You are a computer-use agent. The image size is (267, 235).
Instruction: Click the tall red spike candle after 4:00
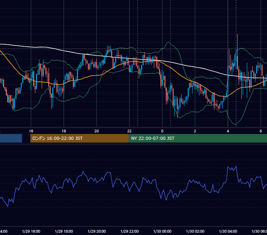pyautogui.click(x=238, y=52)
